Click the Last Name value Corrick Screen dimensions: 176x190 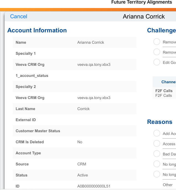[x=84, y=109]
